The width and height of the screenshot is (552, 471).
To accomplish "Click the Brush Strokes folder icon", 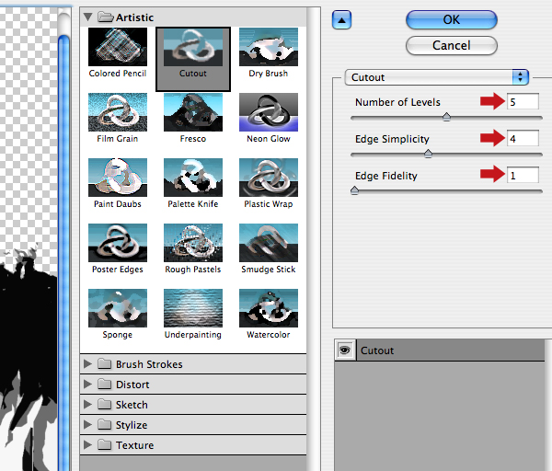I will [x=104, y=363].
